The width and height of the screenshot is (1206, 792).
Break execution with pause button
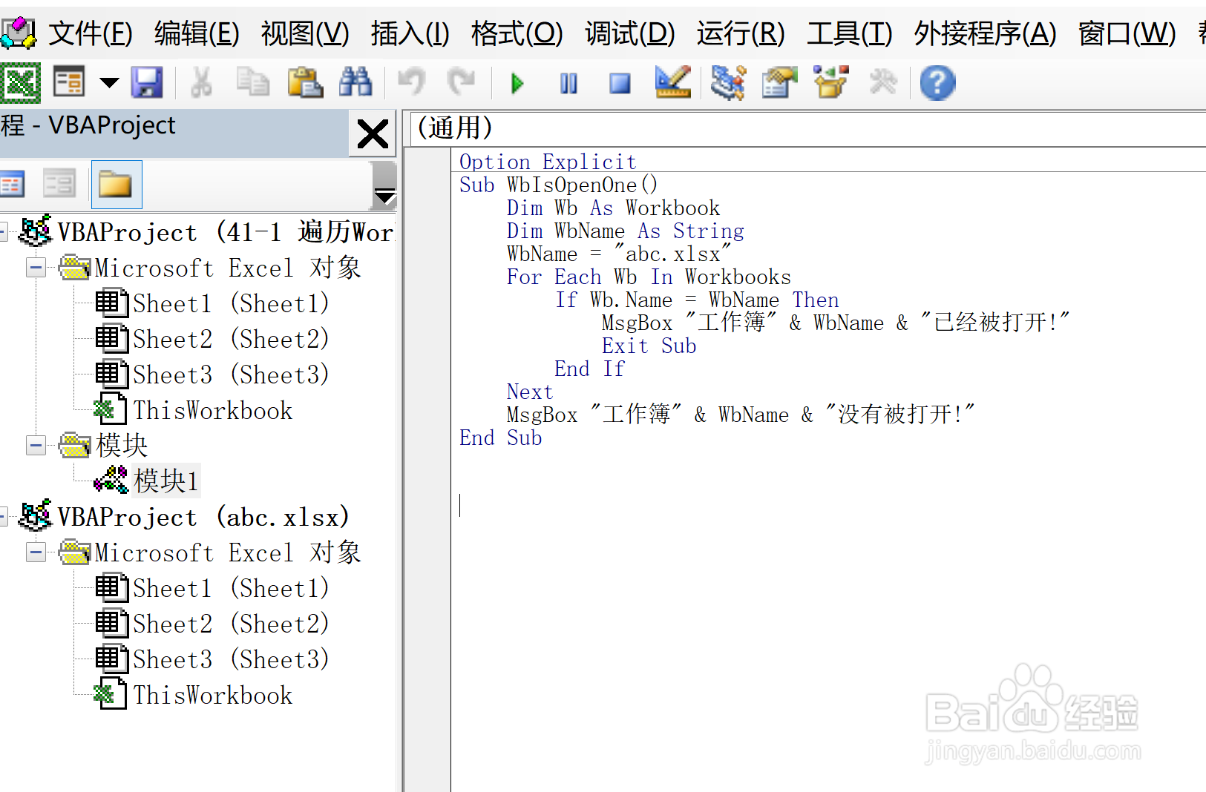click(x=568, y=83)
